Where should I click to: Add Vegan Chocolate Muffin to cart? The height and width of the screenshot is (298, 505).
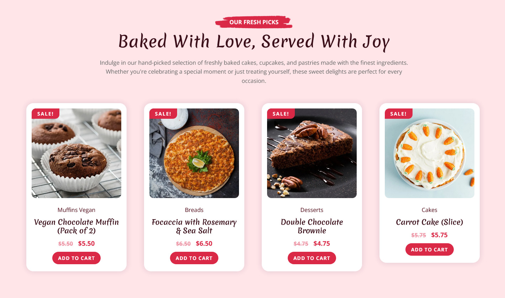click(76, 258)
